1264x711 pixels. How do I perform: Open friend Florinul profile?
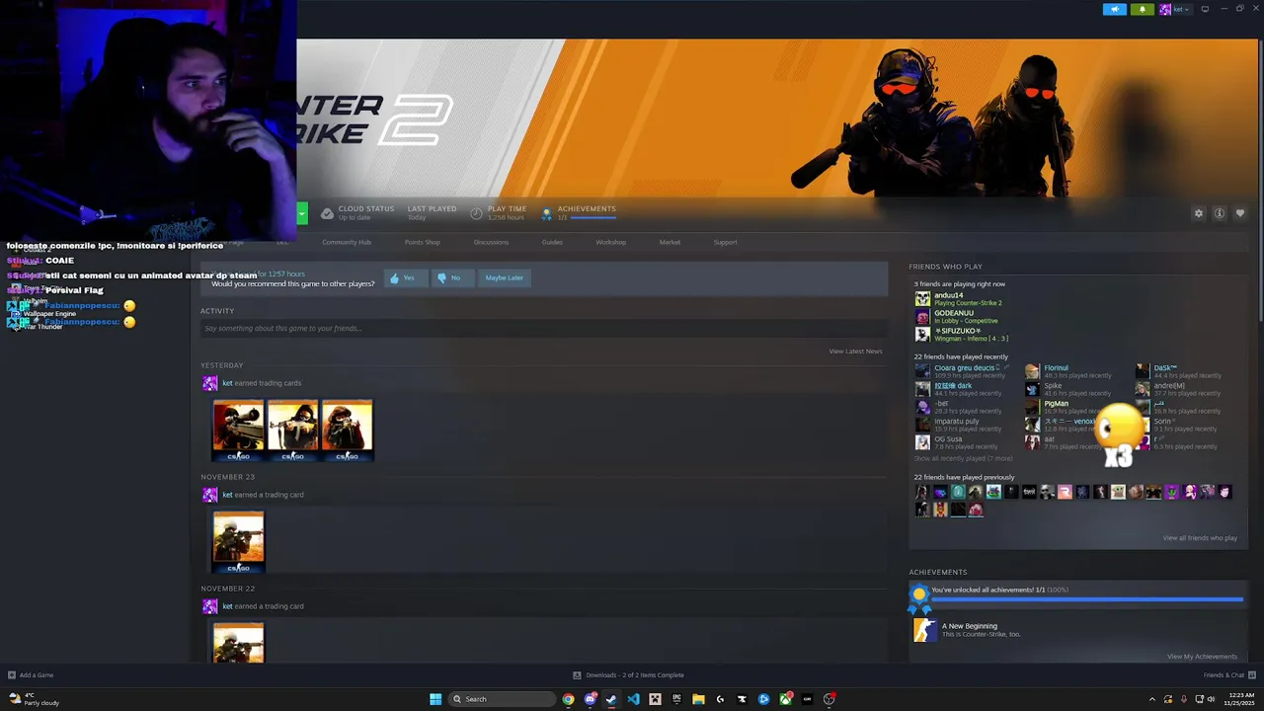click(x=1068, y=371)
